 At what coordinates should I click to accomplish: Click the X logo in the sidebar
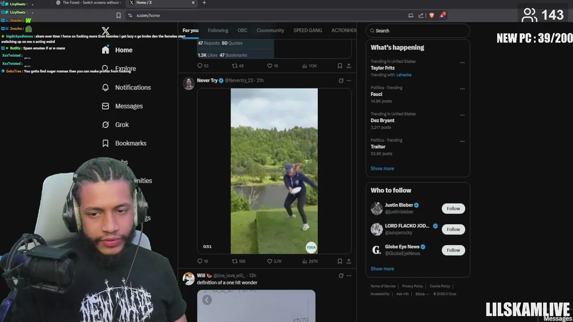tap(105, 31)
